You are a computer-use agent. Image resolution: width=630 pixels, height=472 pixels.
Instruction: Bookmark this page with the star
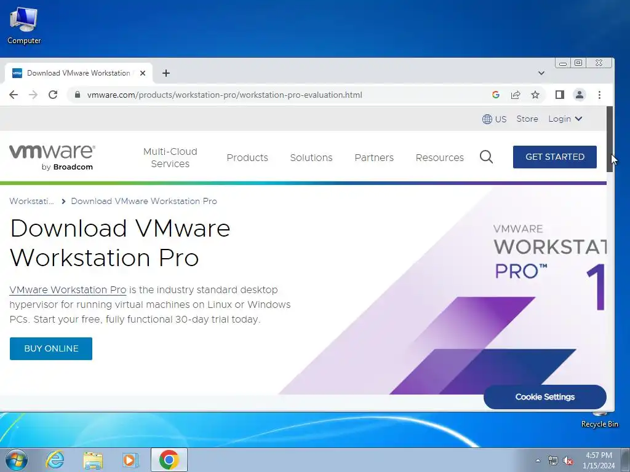tap(535, 95)
